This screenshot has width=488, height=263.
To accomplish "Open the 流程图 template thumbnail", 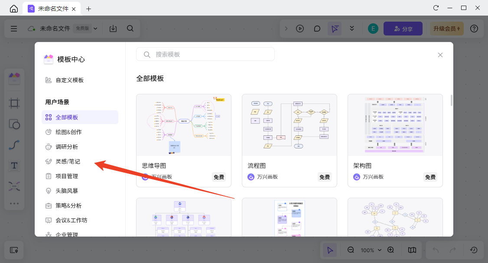I will 290,125.
